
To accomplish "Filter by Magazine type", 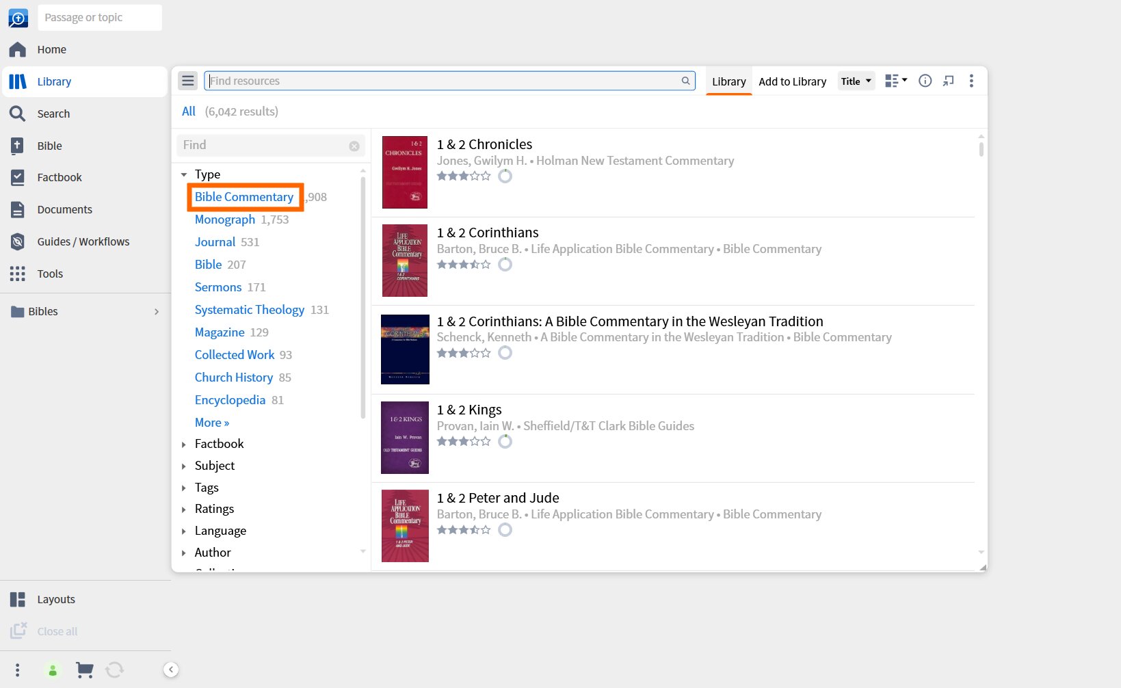I will pyautogui.click(x=220, y=332).
